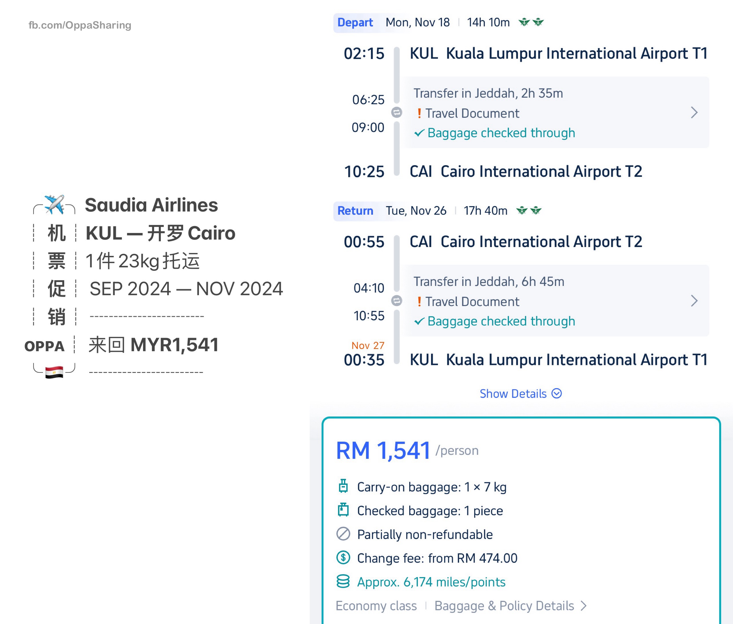Click the Egypt flag emoji

pyautogui.click(x=54, y=372)
